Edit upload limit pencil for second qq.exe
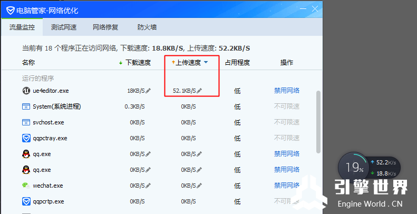 (199, 170)
